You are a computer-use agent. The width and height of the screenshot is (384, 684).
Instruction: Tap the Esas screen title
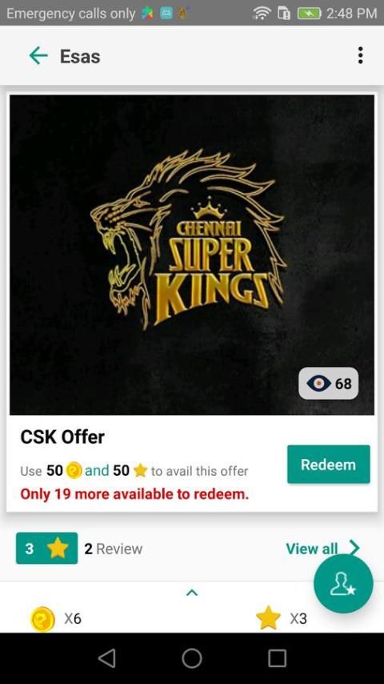pyautogui.click(x=80, y=57)
